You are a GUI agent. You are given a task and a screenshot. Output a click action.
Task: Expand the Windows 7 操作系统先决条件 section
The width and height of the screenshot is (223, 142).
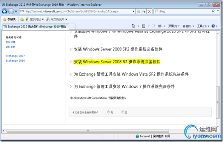point(71,87)
